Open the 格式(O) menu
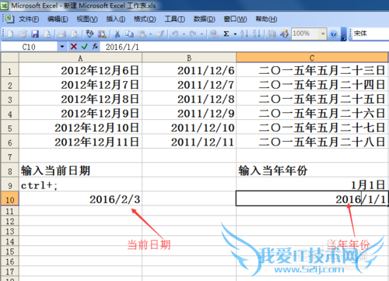389x281 pixels. pos(145,19)
